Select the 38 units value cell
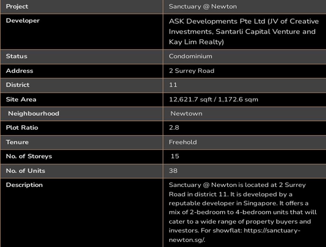Screen dimensions: 326x247 pyautogui.click(x=173, y=171)
